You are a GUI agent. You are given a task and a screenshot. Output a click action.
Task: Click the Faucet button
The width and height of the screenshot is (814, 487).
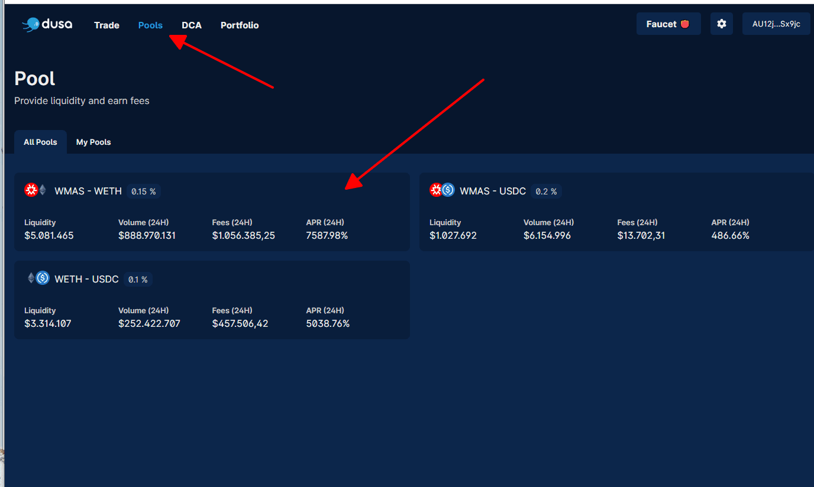pos(668,24)
